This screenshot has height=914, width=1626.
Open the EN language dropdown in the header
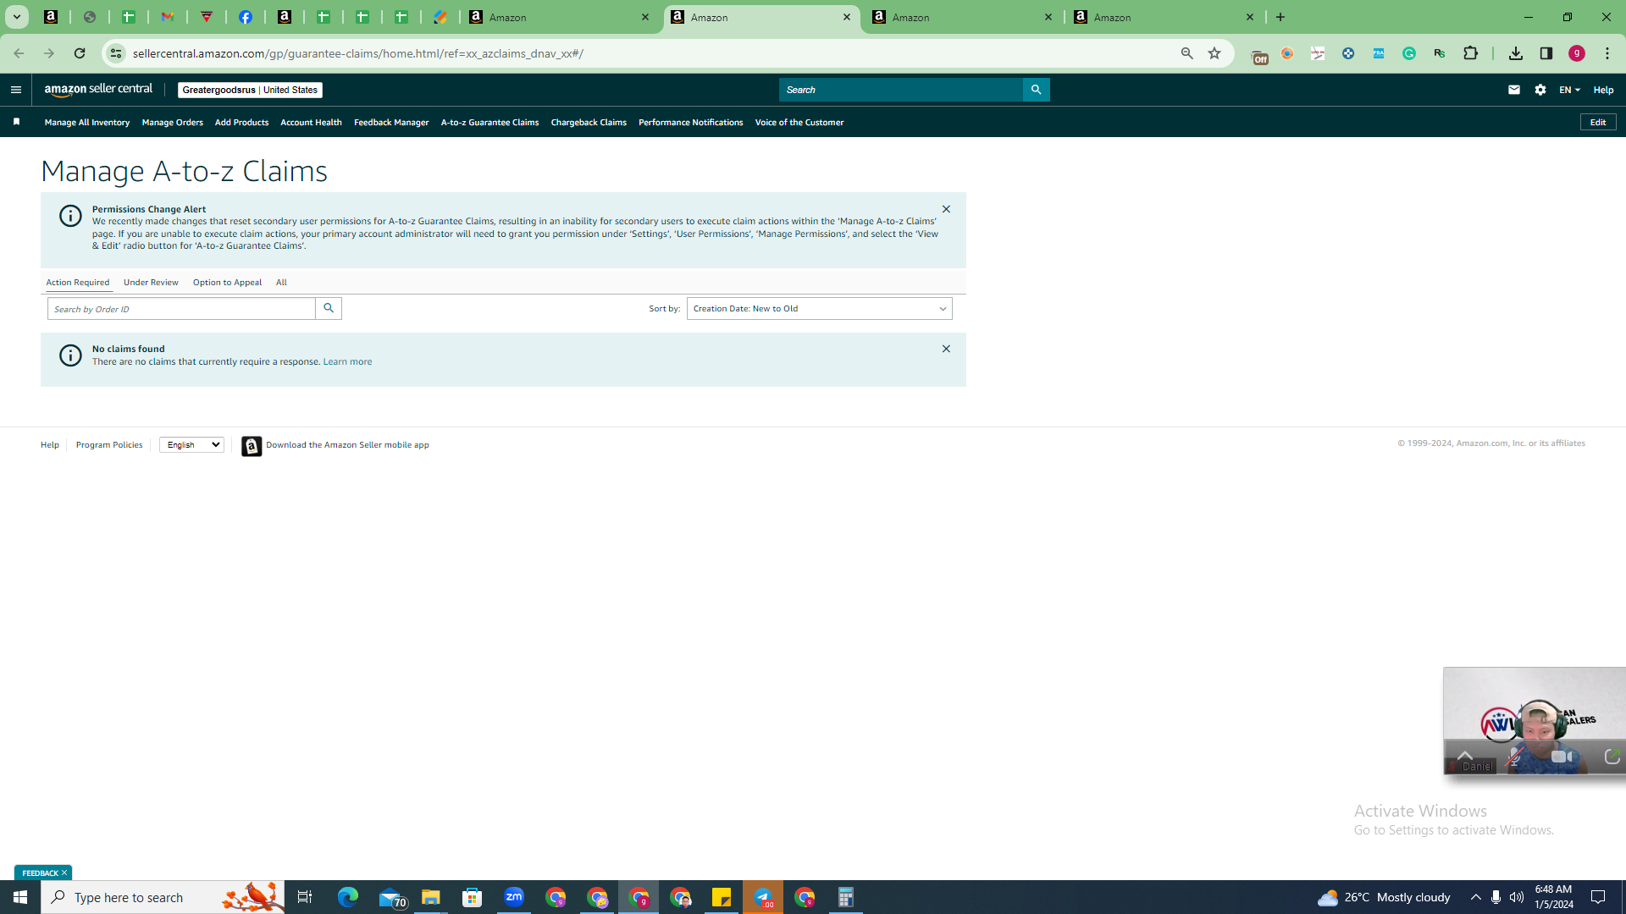coord(1569,90)
